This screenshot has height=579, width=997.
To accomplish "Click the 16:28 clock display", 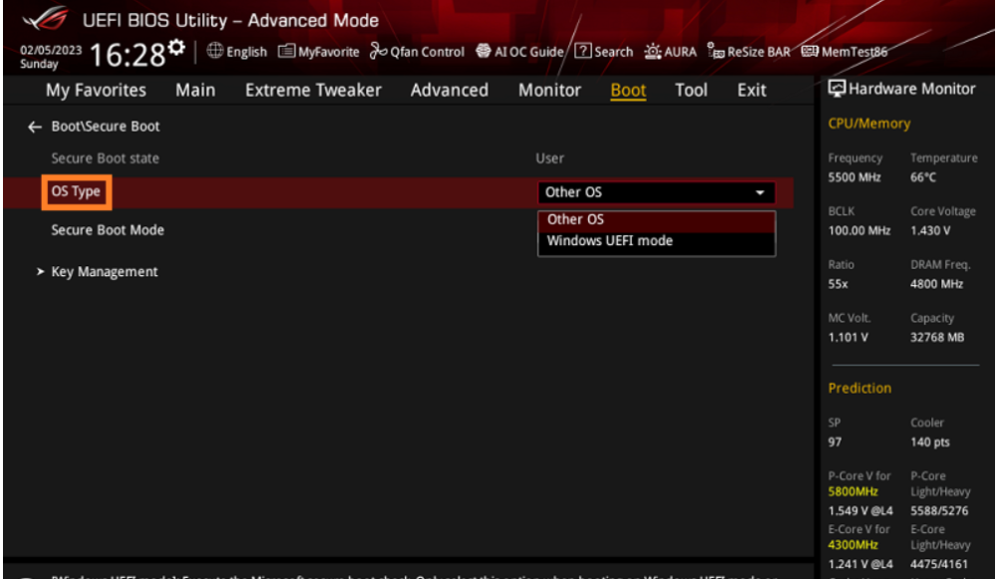I will 128,55.
